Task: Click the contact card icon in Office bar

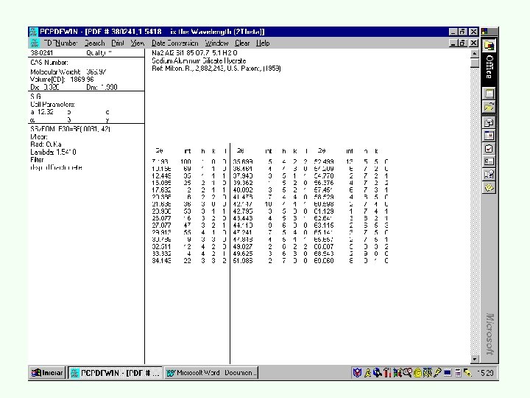Action: click(489, 161)
